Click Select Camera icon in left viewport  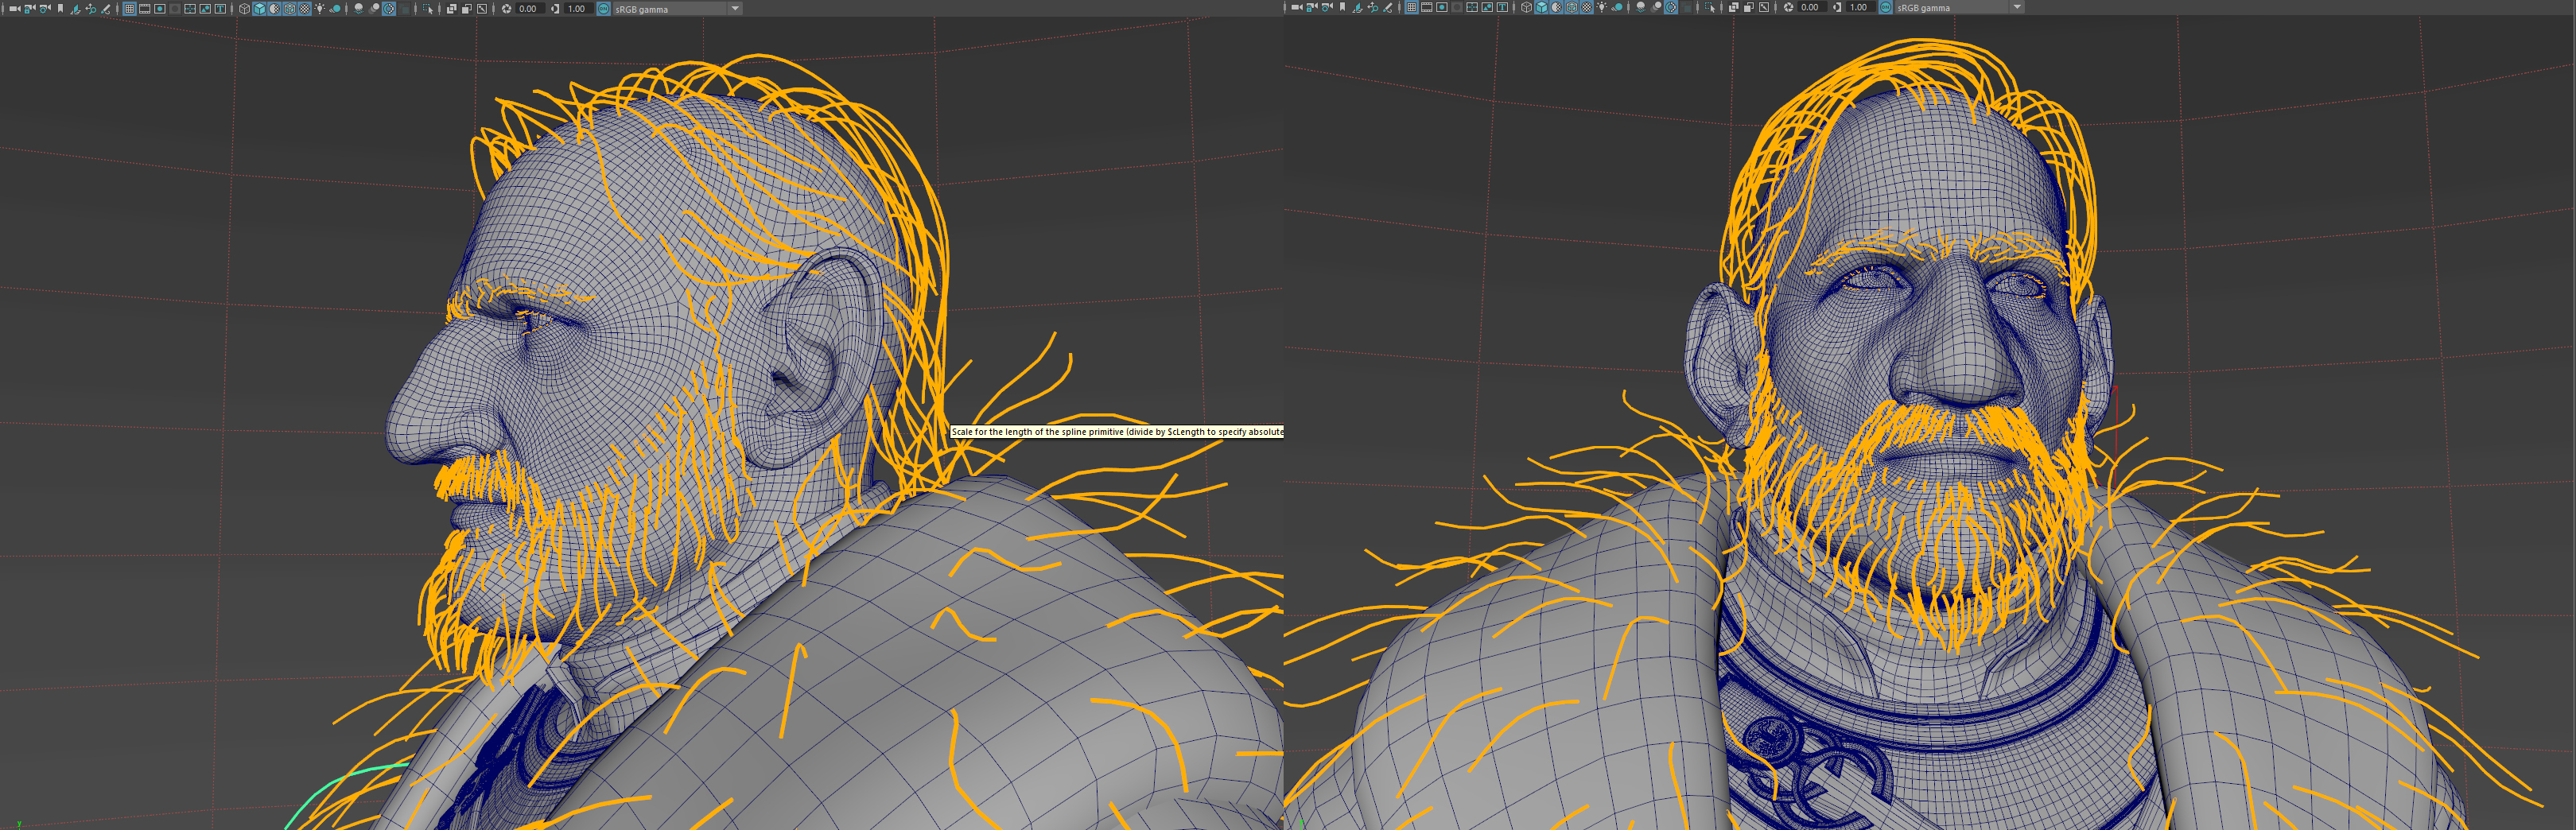point(14,9)
